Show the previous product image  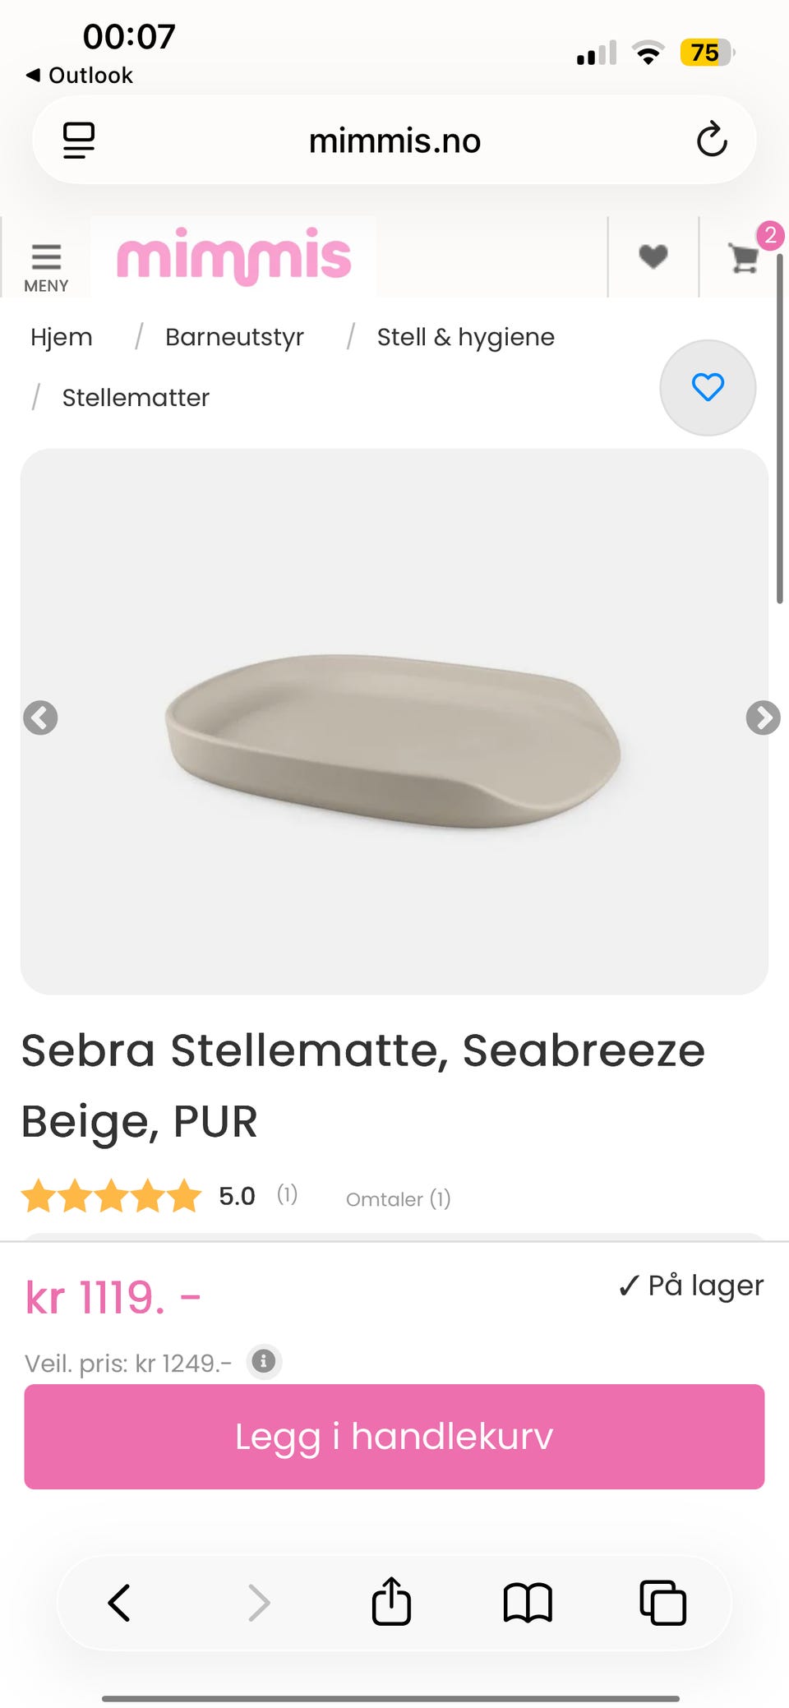coord(40,718)
